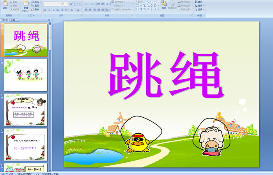Screen dimensions: 273x175
Task: Switch to the Outline (大纲) pane tab
Action: point(13,20)
